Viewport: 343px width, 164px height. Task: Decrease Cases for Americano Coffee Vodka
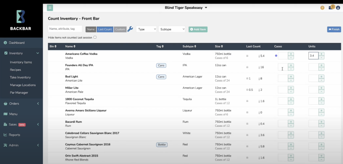pos(291,58)
